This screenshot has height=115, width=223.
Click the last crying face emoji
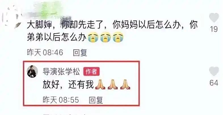click(x=118, y=37)
